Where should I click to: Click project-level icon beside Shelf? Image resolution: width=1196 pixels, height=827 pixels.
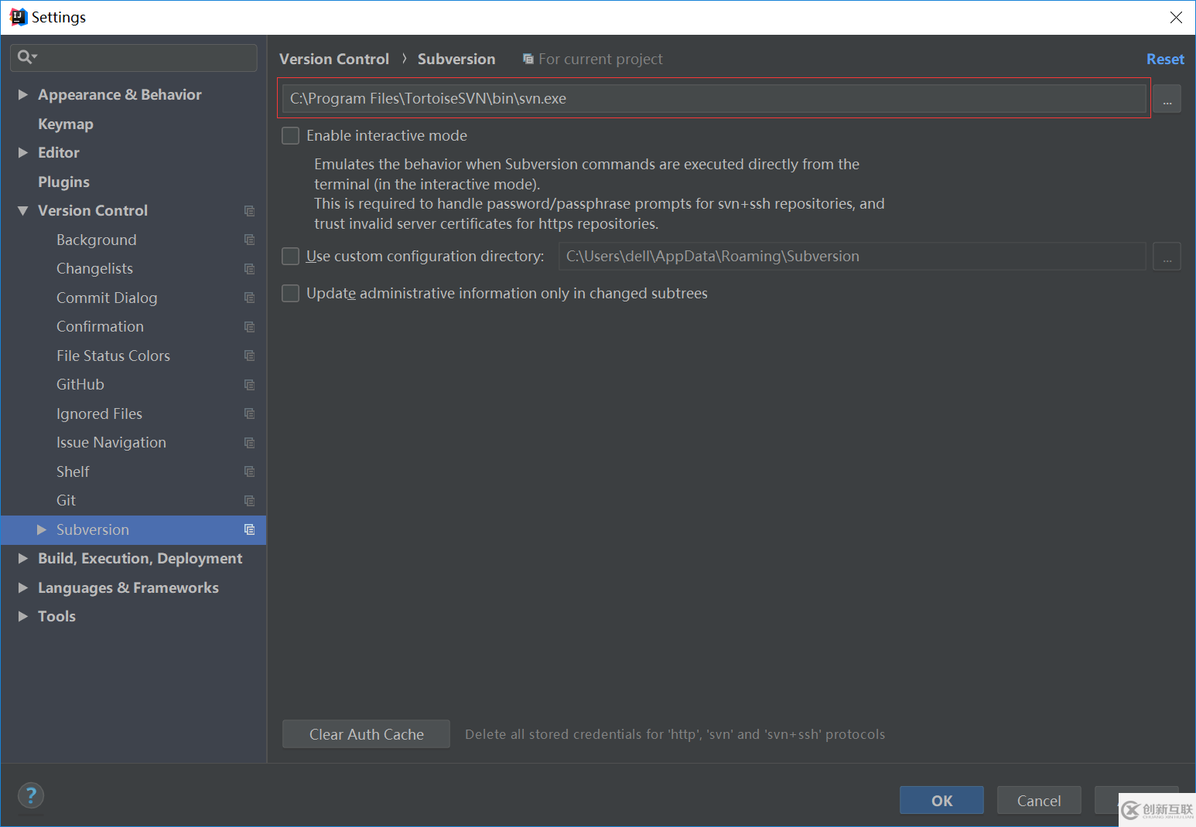pyautogui.click(x=249, y=471)
